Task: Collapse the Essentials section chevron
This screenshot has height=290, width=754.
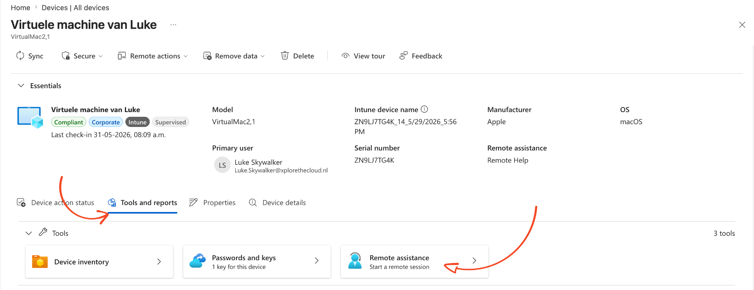Action: [21, 85]
